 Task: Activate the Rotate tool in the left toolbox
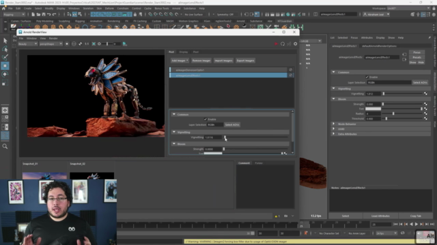point(5,74)
